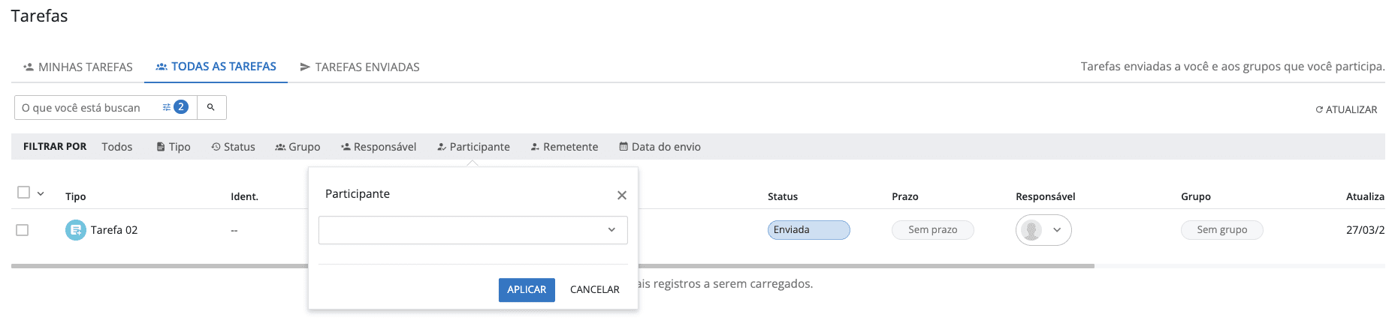1395x320 pixels.
Task: Close the Participante filter popup
Action: [621, 195]
